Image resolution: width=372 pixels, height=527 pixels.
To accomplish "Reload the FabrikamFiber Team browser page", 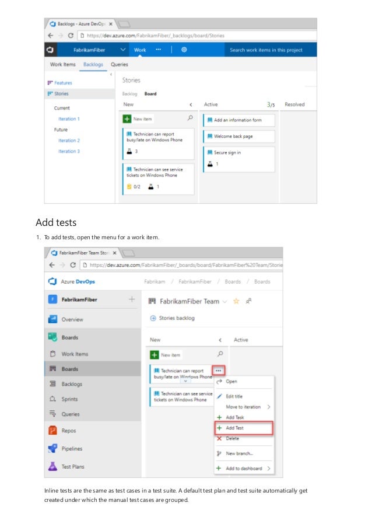I will [x=73, y=265].
